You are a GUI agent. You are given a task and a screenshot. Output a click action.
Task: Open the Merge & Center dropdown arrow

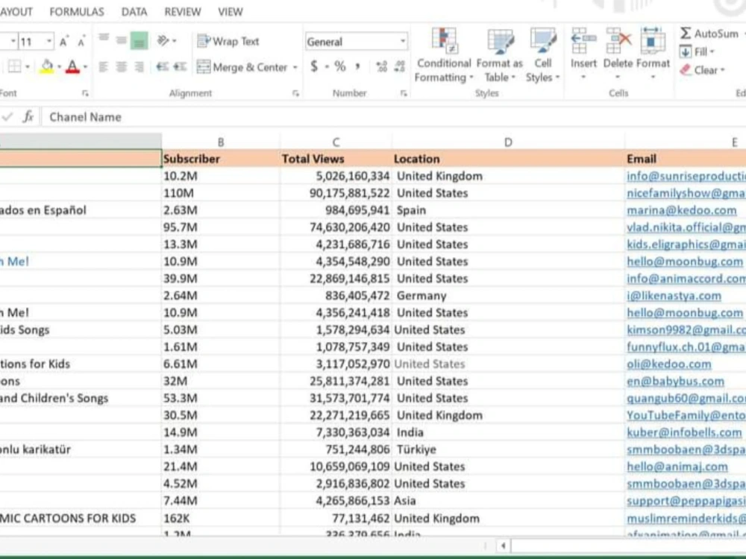point(295,68)
